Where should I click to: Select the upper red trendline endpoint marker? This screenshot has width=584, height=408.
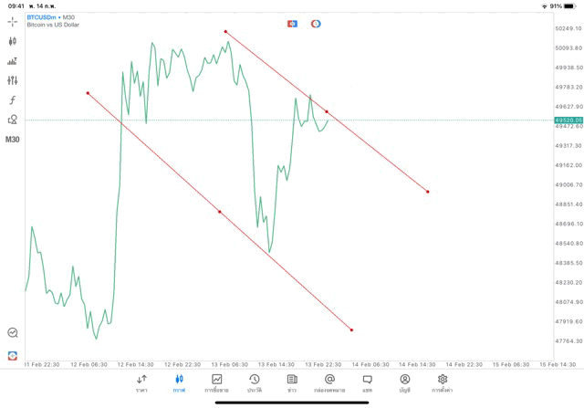225,32
